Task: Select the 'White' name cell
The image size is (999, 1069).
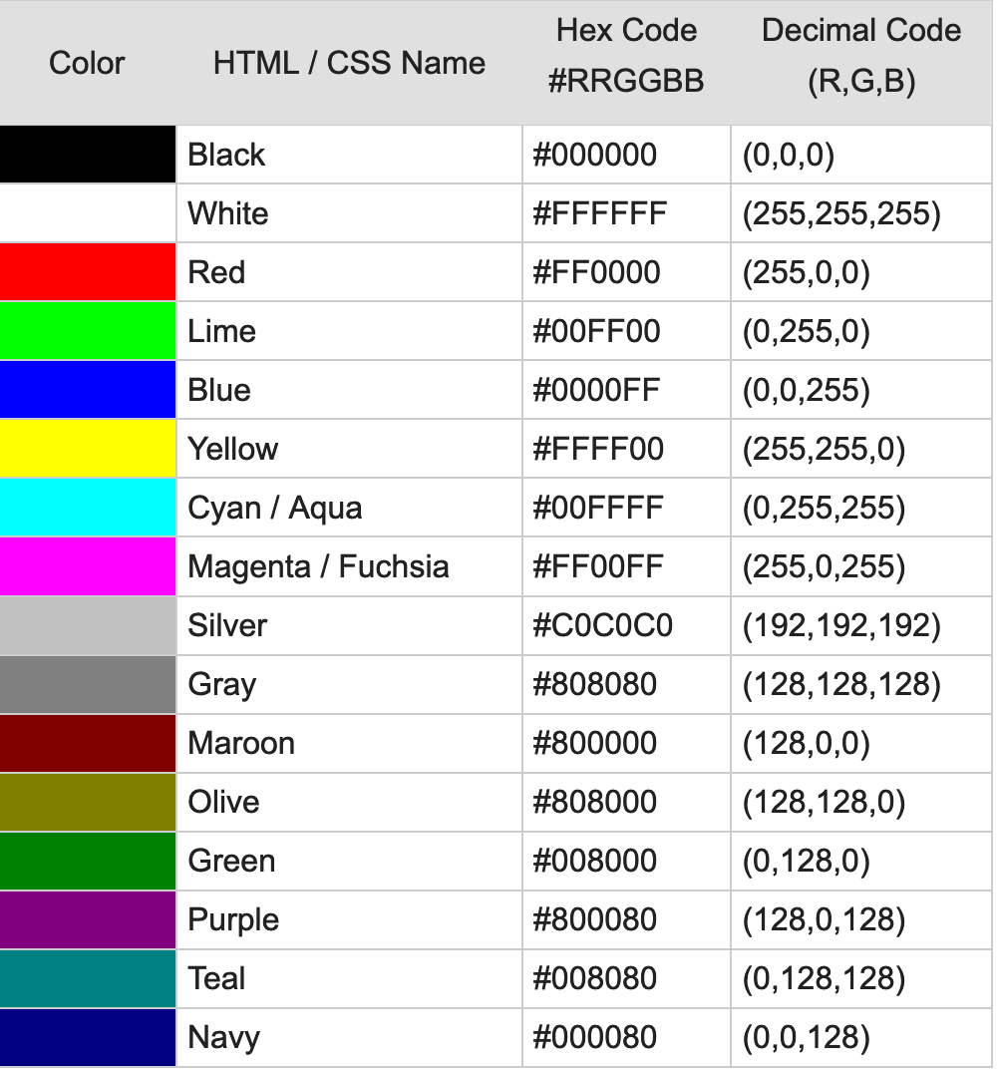Action: pyautogui.click(x=349, y=212)
